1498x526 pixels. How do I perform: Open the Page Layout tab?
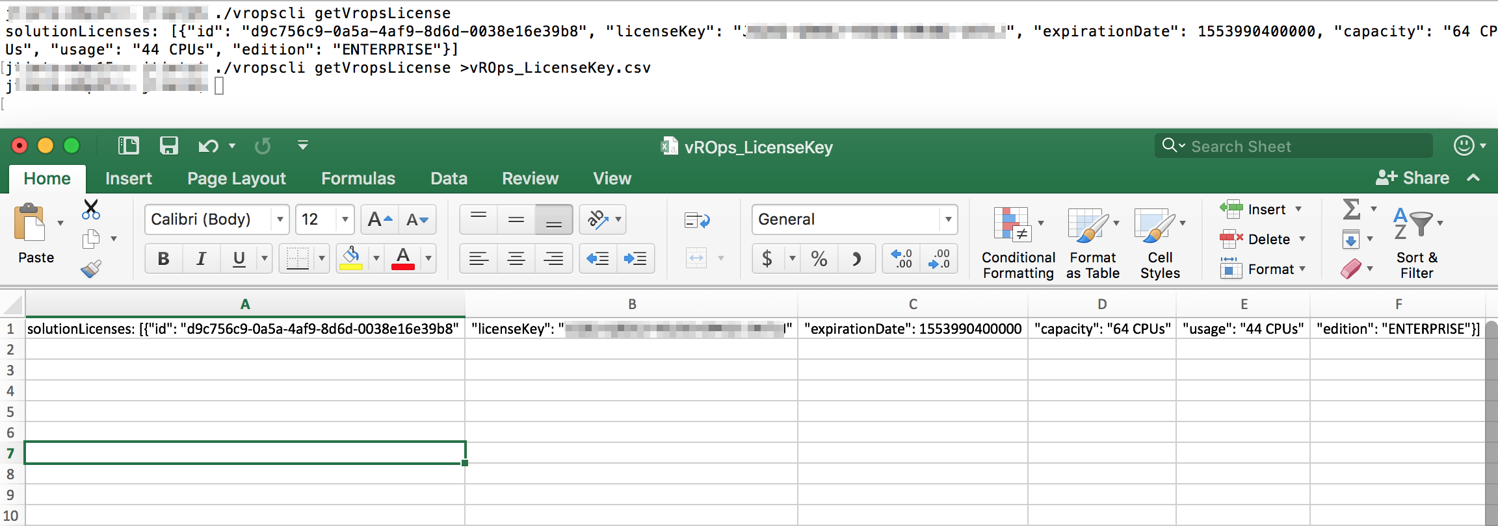point(237,179)
